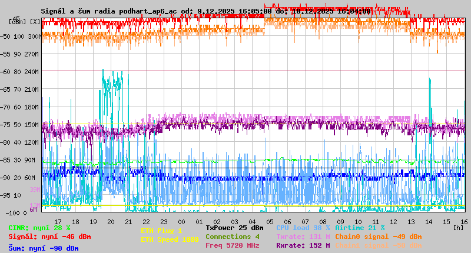The image size is (471, 253).
Task: Click the '210M' y-axis label
Action: point(33,89)
